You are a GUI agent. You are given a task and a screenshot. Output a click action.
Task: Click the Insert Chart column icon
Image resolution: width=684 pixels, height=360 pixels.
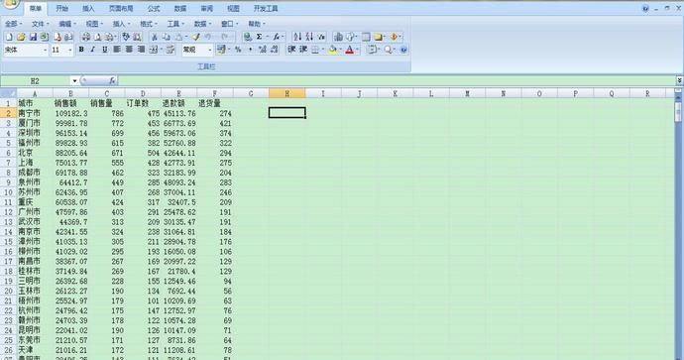click(338, 37)
